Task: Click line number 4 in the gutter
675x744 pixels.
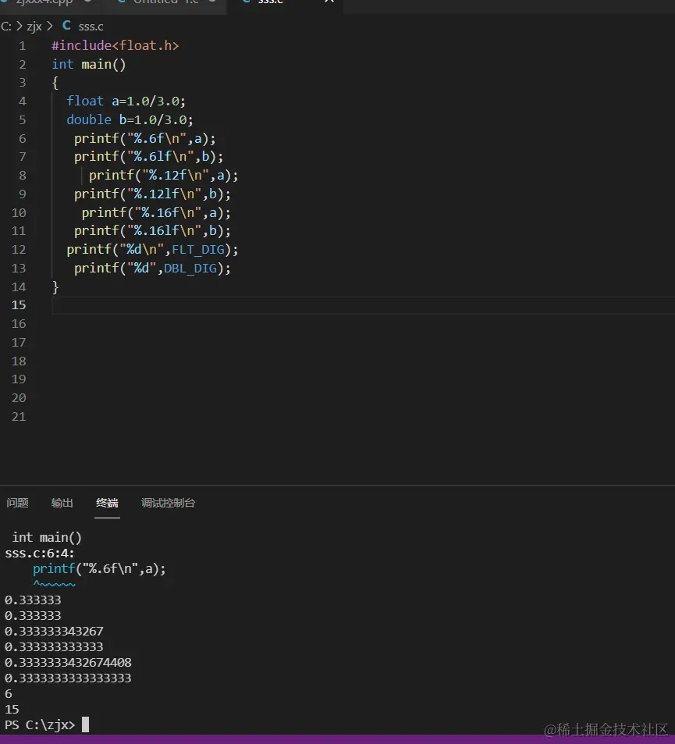Action: pos(23,101)
